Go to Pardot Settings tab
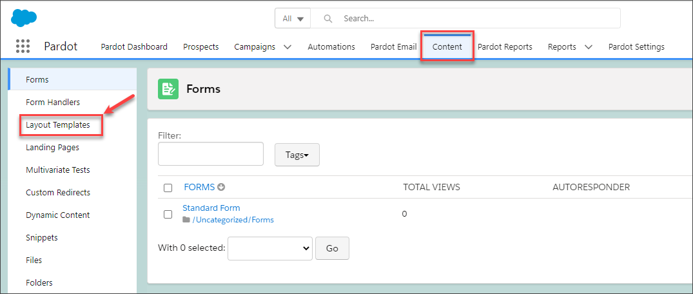 (x=636, y=46)
